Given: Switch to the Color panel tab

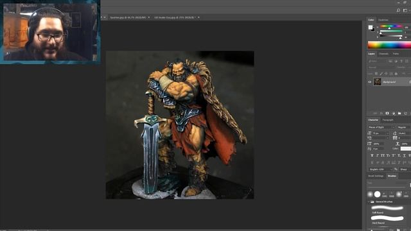Looking at the screenshot, I should (371, 20).
